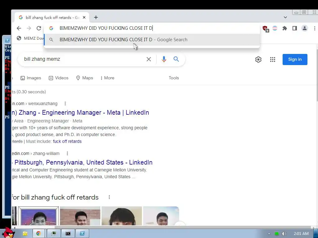Click the green tray status icon

coord(277,234)
